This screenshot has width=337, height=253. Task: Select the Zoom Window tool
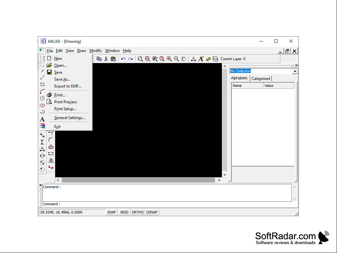click(140, 59)
